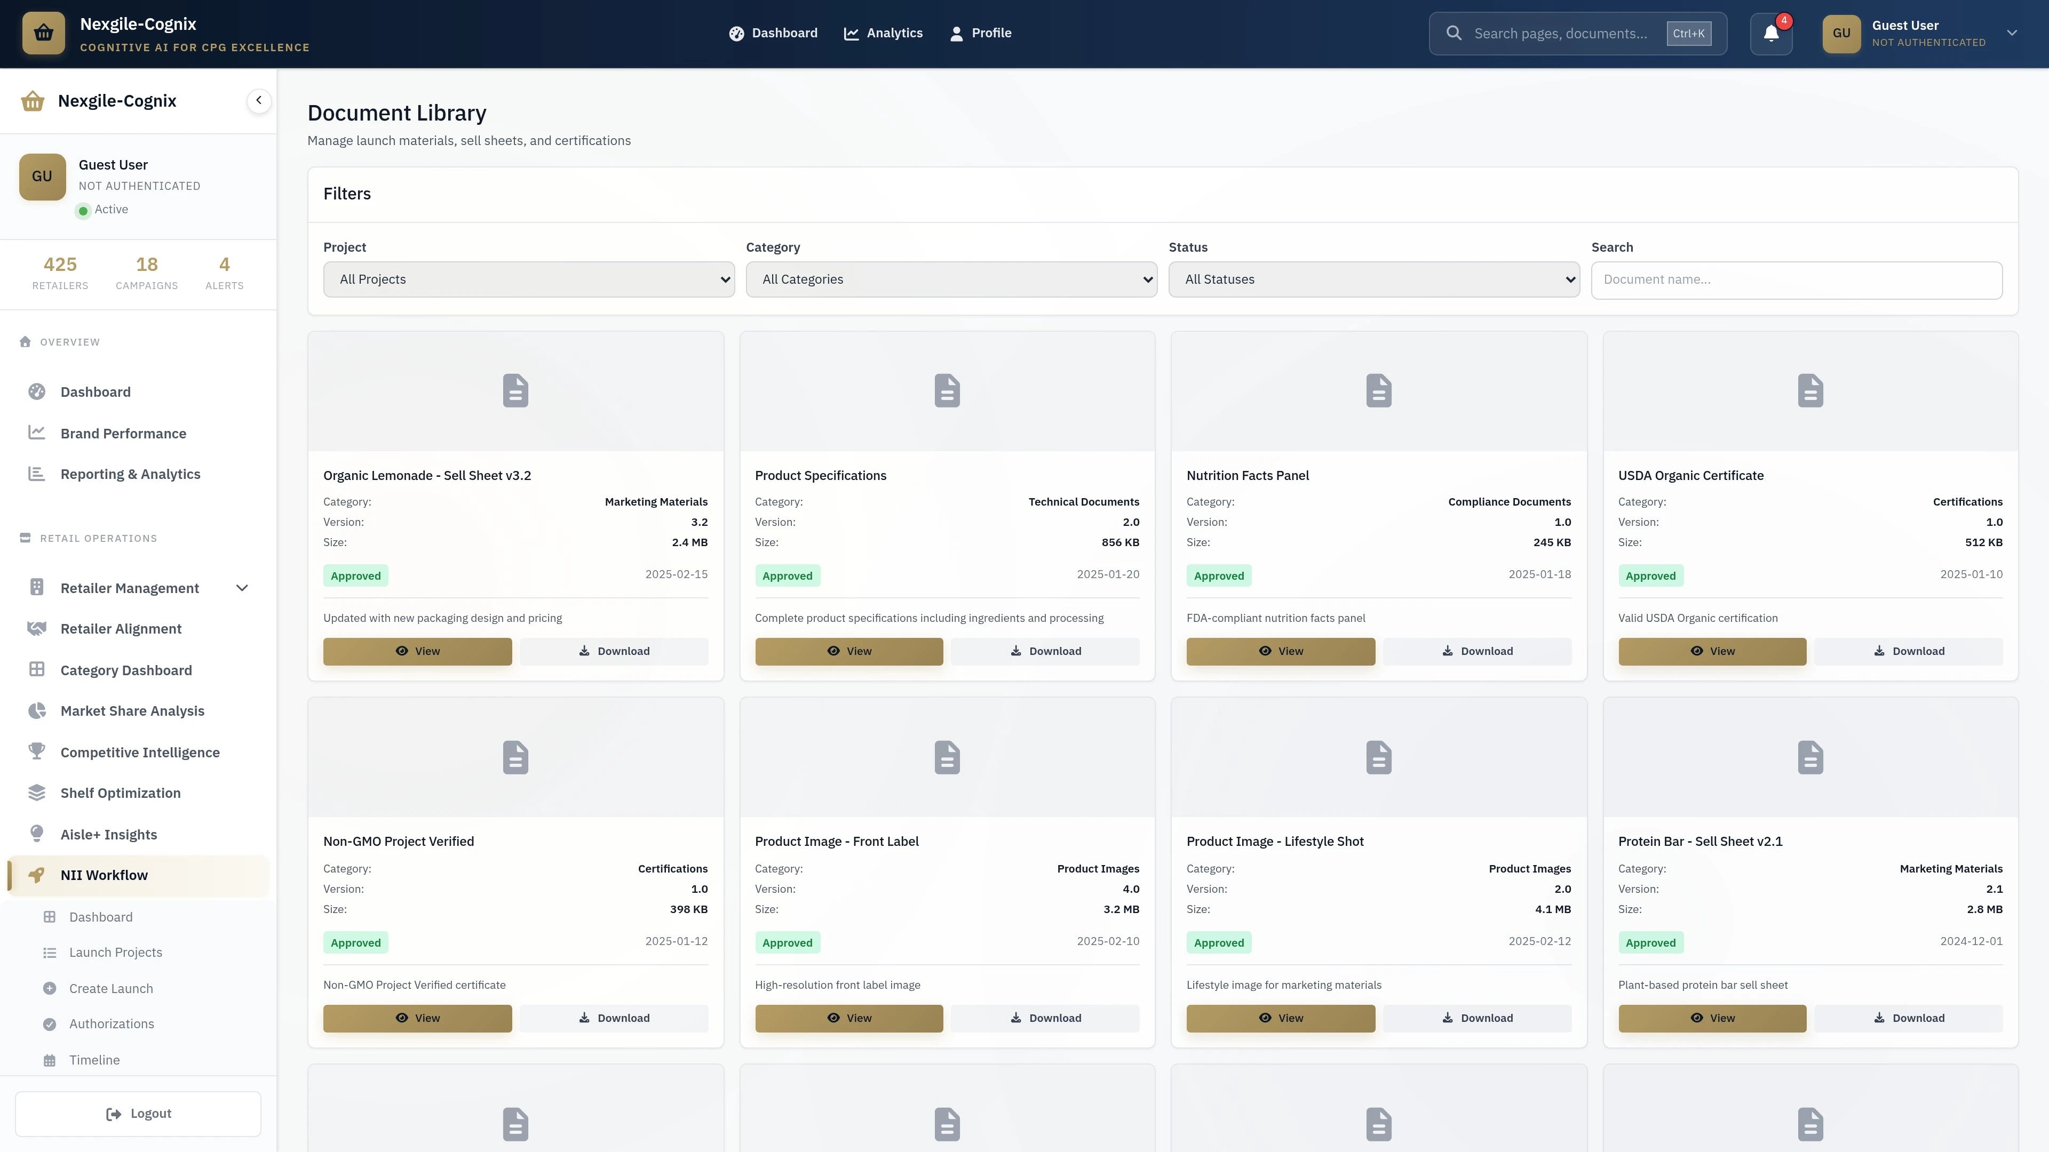Click the Approved status badge on USDA Organic Certificate
Viewport: 2049px width, 1152px height.
click(1650, 575)
